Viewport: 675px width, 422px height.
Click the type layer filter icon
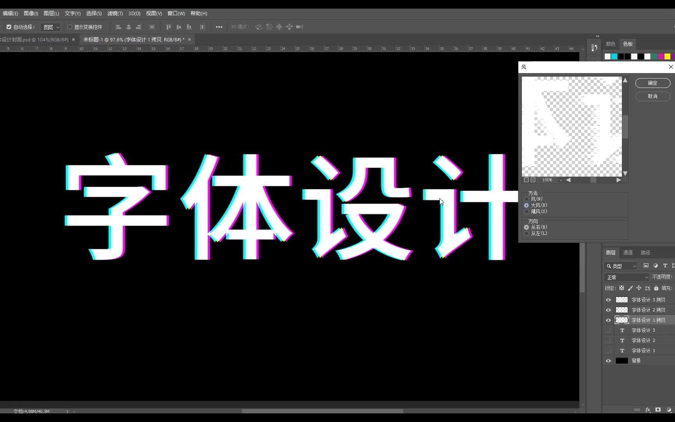(x=665, y=266)
